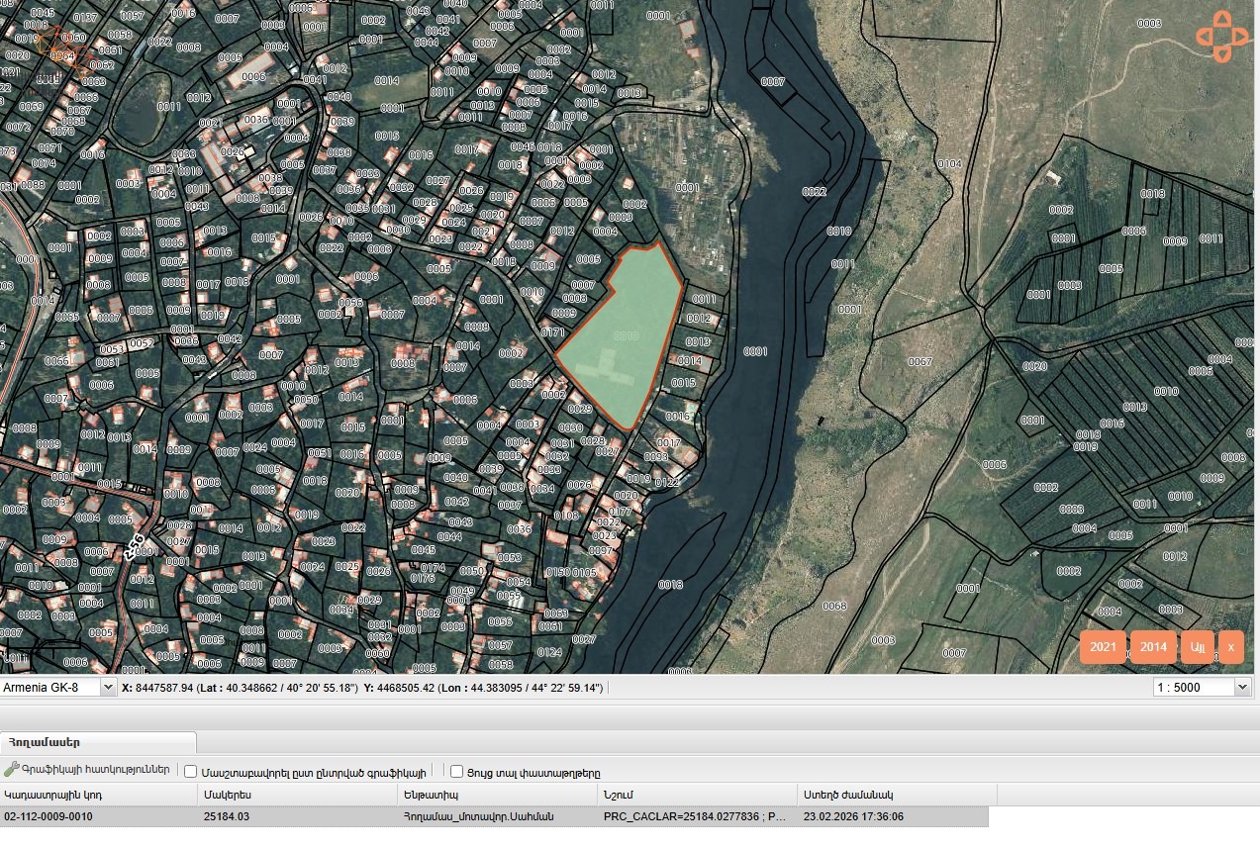The width and height of the screenshot is (1260, 849).
Task: Select the 02-112-0009-0010 parcel row
Action: pos(99,817)
